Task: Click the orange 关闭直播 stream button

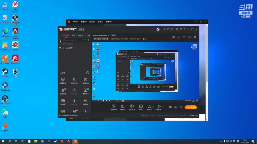Action: click(191, 107)
